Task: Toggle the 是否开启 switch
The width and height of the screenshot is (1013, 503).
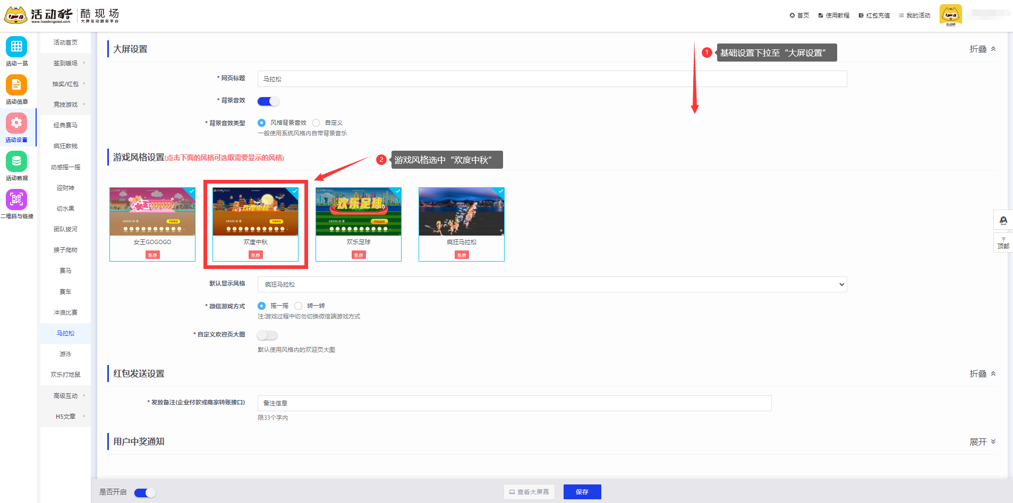Action: point(145,493)
